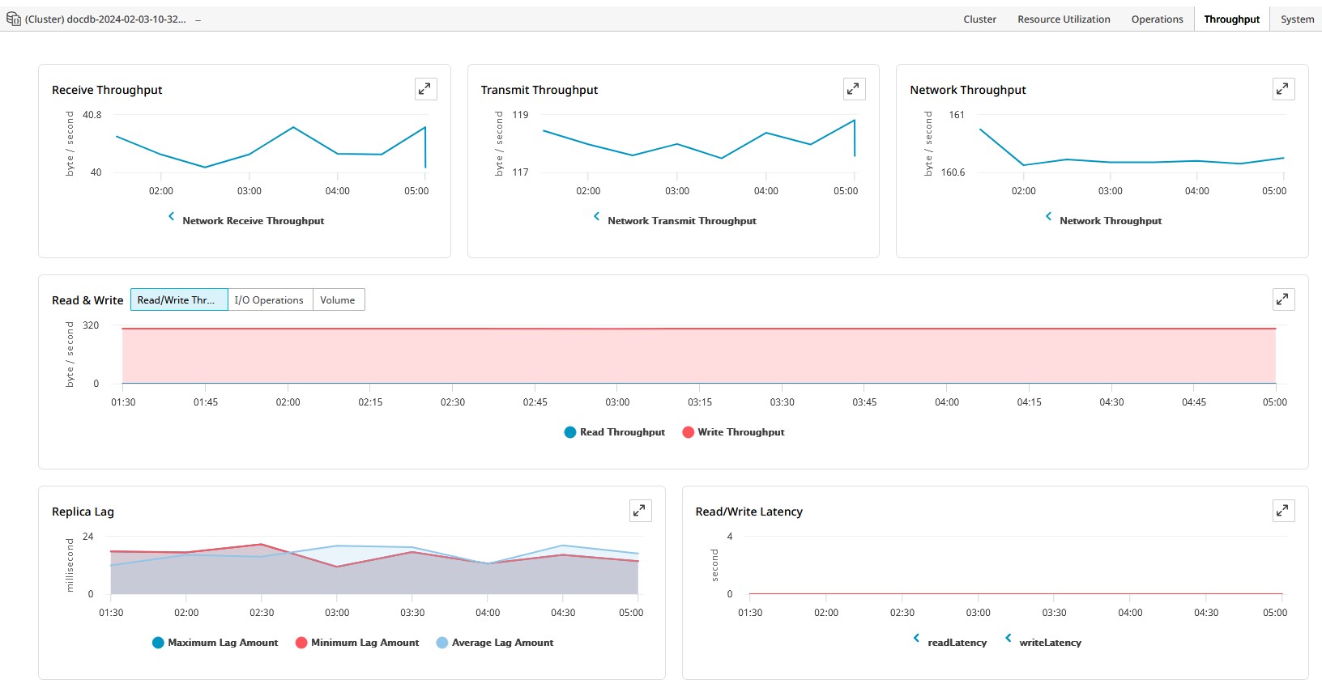The image size is (1322, 688).
Task: Open the Resource Utilization tab
Action: point(1064,19)
